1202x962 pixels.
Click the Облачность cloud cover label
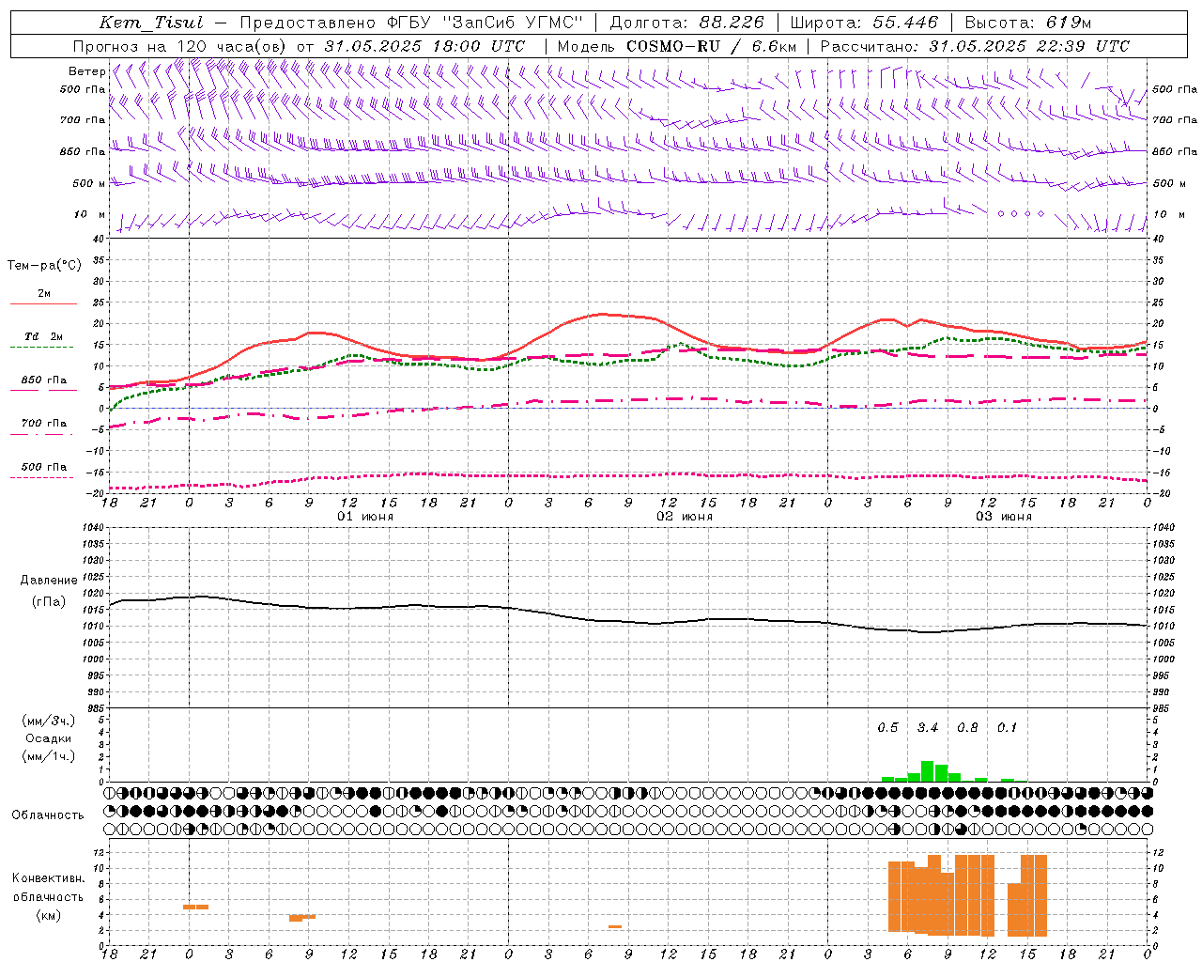[48, 815]
